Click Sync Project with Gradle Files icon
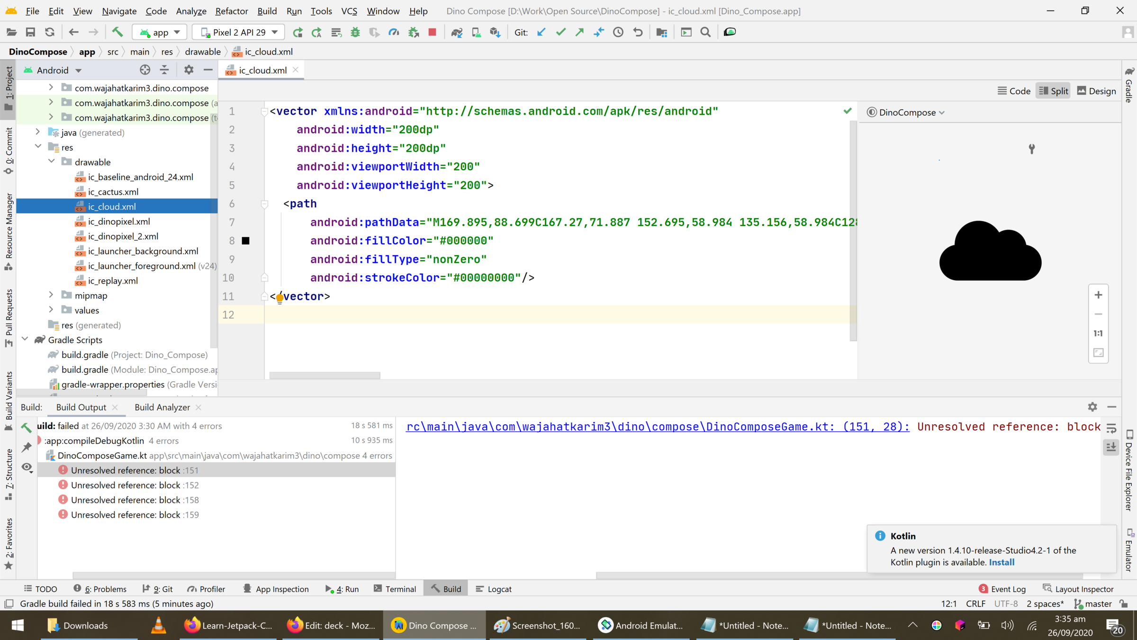 pos(457,32)
